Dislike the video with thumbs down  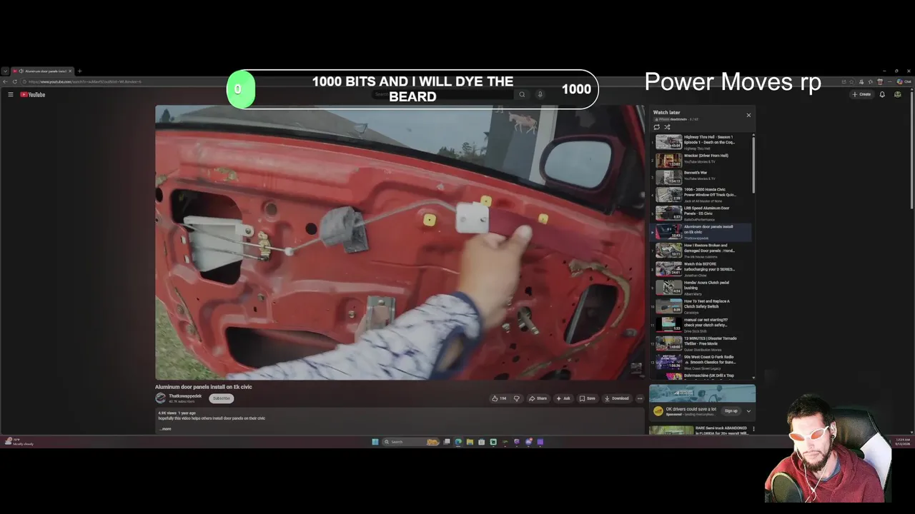point(517,398)
